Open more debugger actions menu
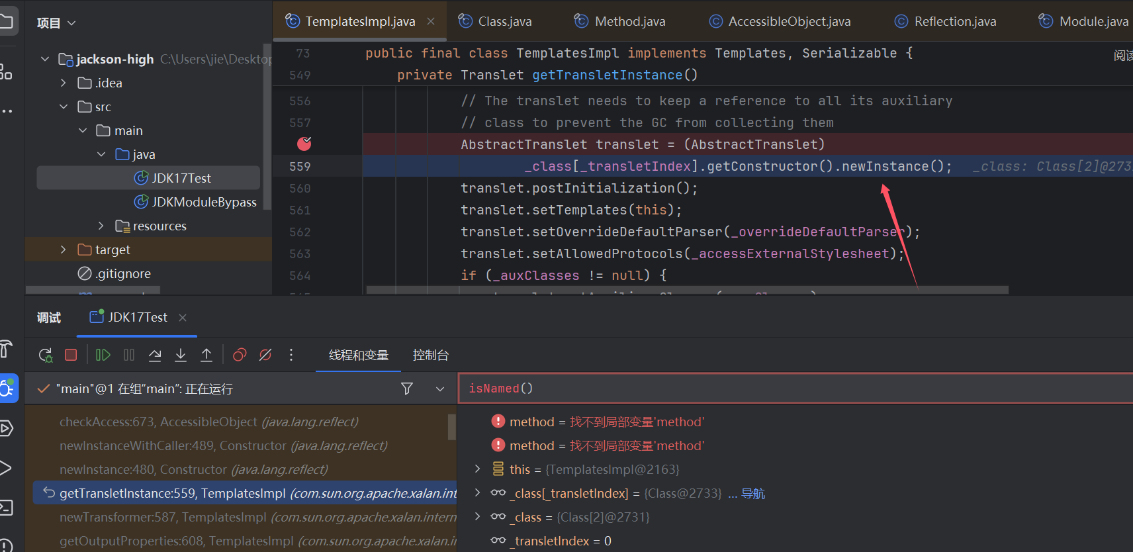 291,355
